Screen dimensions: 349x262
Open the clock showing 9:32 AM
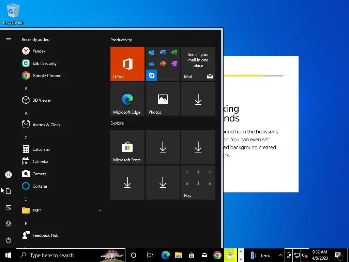pyautogui.click(x=320, y=255)
